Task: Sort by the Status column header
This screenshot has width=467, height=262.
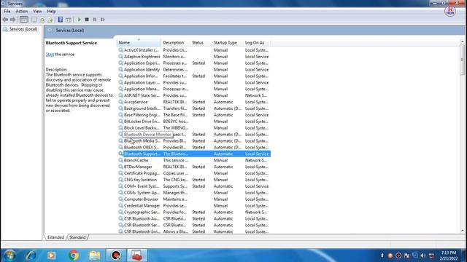Action: point(201,42)
